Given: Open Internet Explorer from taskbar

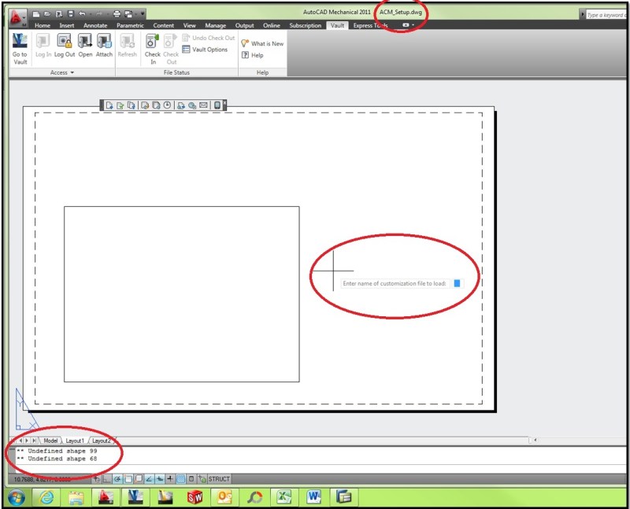Looking at the screenshot, I should [x=46, y=498].
